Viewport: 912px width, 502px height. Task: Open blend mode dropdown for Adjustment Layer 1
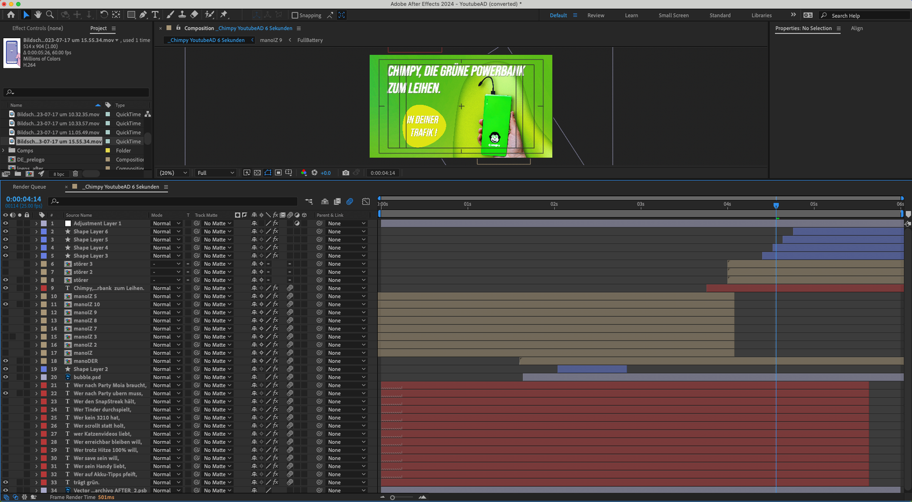pyautogui.click(x=166, y=224)
